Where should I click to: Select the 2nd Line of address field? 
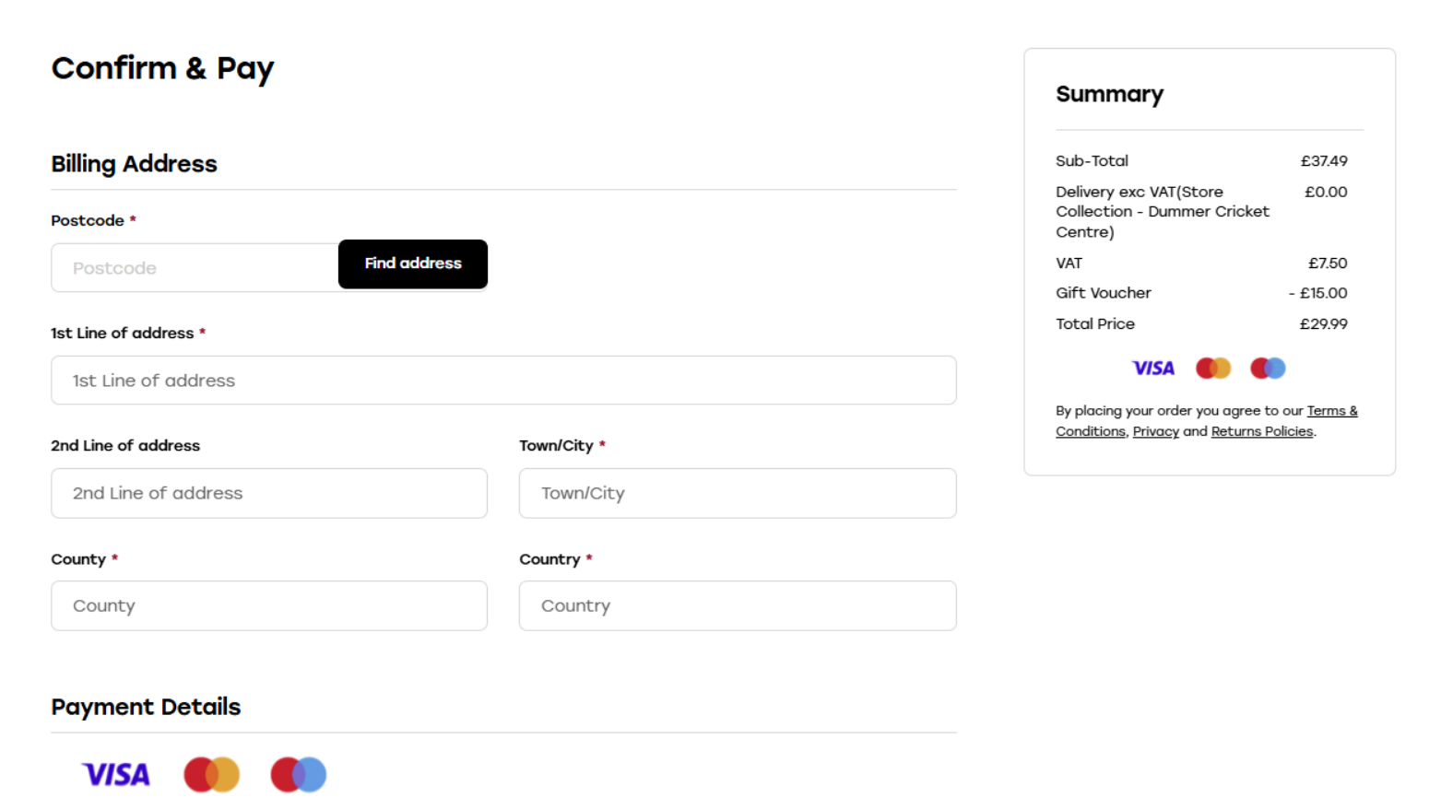pyautogui.click(x=269, y=493)
